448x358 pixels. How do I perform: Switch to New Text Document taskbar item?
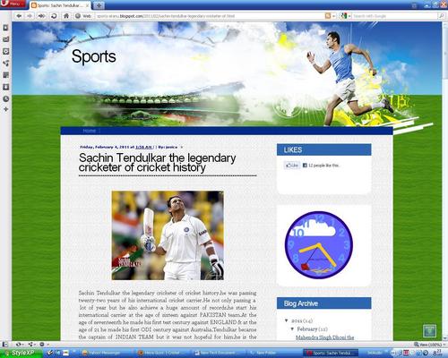pos(220,353)
